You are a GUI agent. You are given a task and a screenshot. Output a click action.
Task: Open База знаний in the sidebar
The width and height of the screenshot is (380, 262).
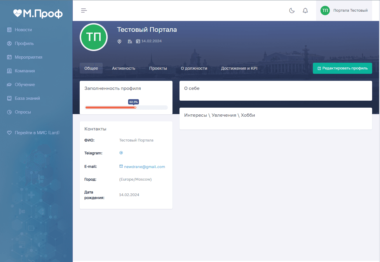(27, 98)
